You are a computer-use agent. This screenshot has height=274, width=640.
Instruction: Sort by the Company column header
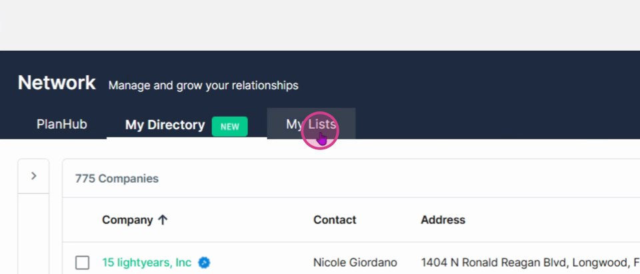click(127, 220)
